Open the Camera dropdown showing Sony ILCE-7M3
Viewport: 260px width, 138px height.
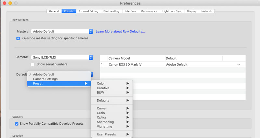[x=62, y=58]
